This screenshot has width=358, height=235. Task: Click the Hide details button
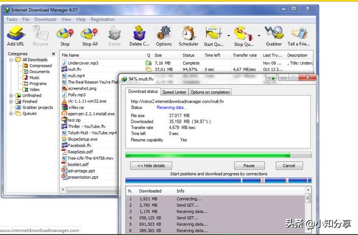pyautogui.click(x=151, y=166)
